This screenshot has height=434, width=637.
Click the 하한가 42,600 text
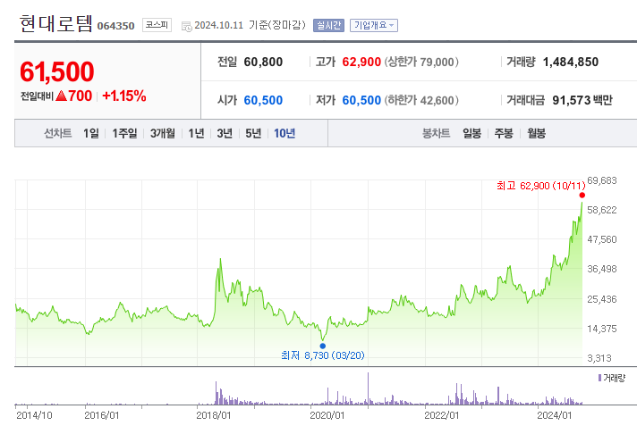pyautogui.click(x=421, y=100)
